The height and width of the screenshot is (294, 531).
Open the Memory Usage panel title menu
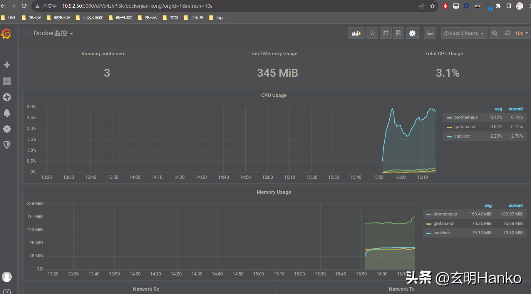pyautogui.click(x=274, y=192)
